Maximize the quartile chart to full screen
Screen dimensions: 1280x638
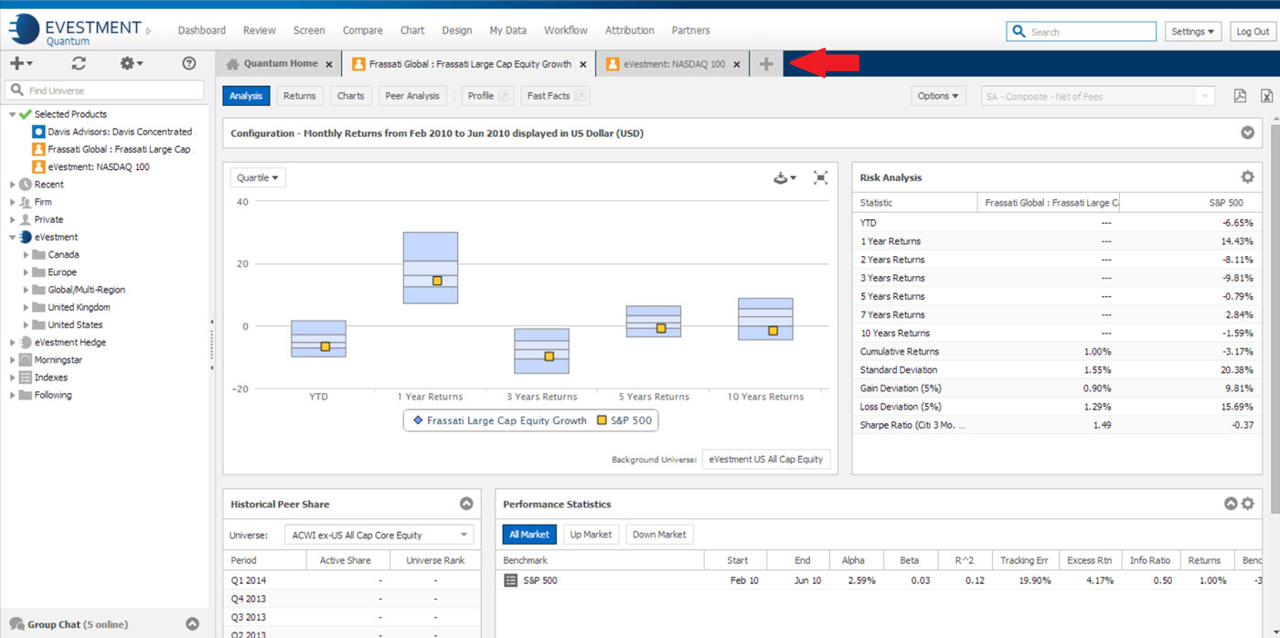(x=821, y=178)
